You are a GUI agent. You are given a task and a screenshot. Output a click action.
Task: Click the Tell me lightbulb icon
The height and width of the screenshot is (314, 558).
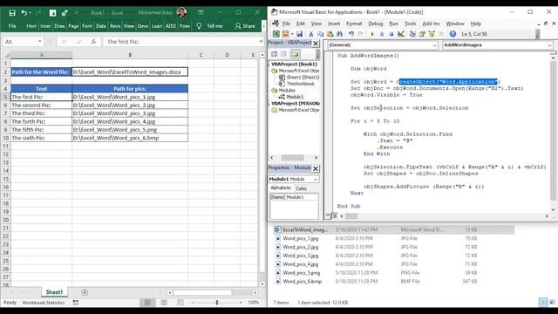[199, 26]
